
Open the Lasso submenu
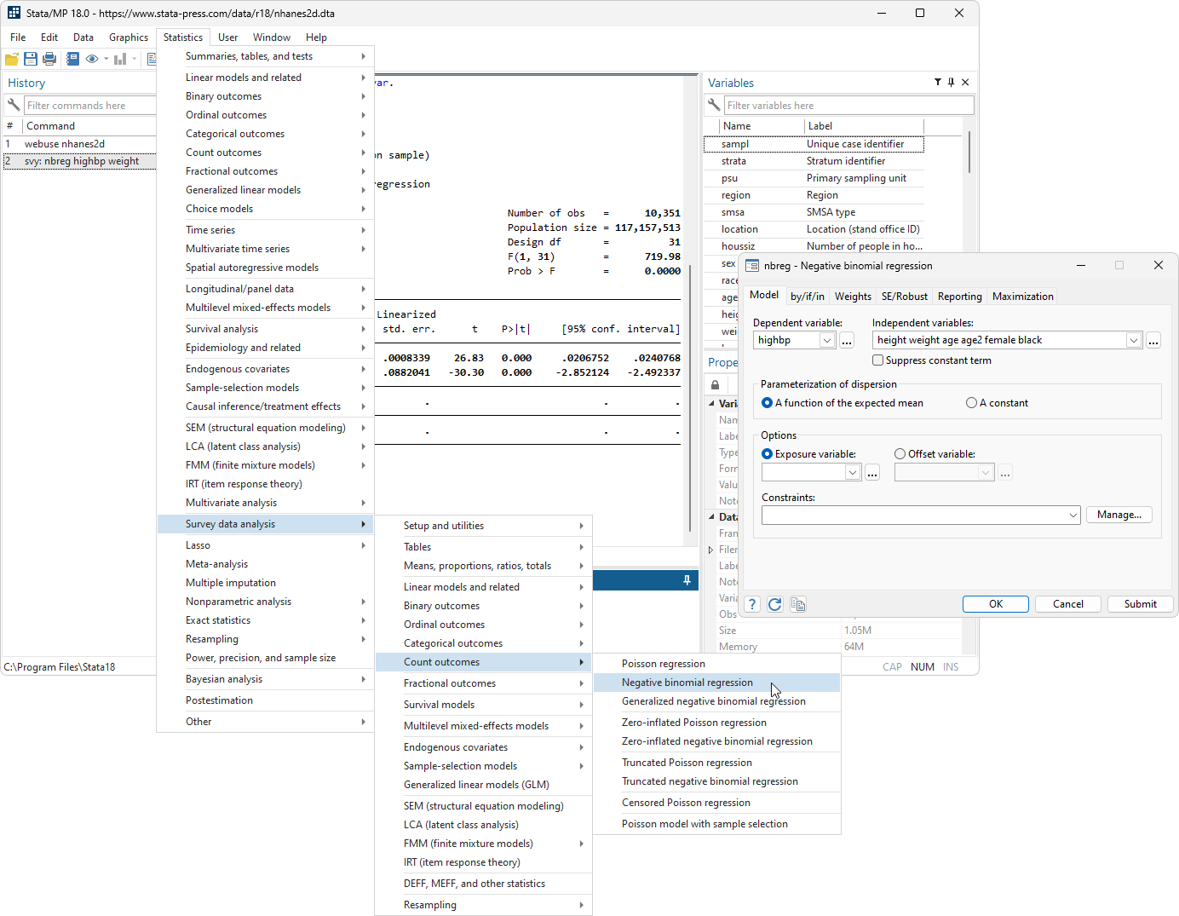266,545
